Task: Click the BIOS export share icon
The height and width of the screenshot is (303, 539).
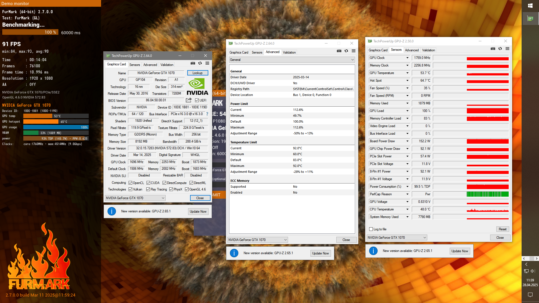Action: 189,100
